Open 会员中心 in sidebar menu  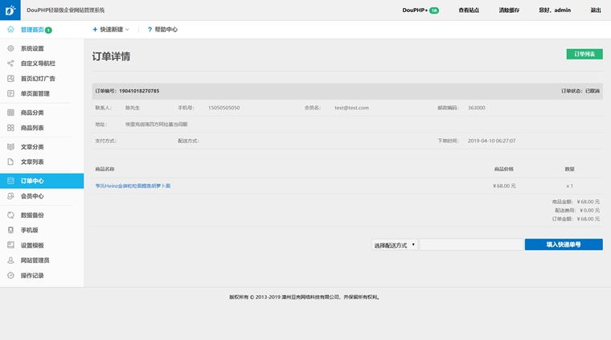click(x=32, y=196)
